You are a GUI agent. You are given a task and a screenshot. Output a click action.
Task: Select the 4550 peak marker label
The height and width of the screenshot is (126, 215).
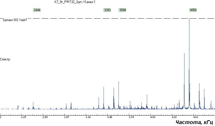(x=193, y=10)
